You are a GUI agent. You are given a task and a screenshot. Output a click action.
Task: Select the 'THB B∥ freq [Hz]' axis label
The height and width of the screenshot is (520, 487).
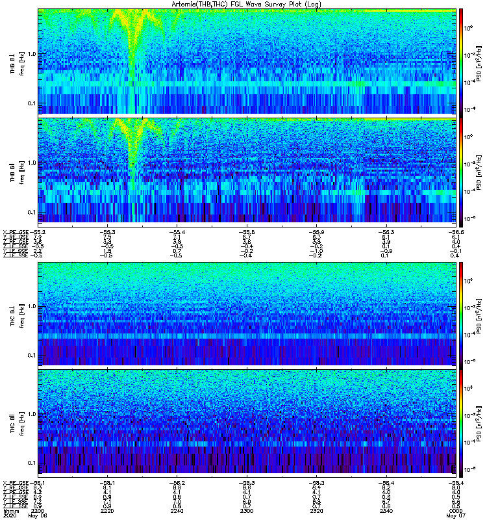click(x=17, y=172)
